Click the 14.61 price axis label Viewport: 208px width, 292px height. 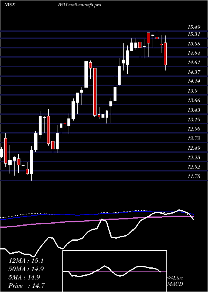(194, 63)
